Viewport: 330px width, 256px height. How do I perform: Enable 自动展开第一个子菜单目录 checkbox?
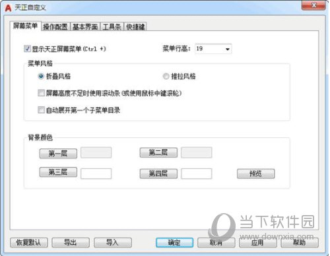(x=41, y=110)
